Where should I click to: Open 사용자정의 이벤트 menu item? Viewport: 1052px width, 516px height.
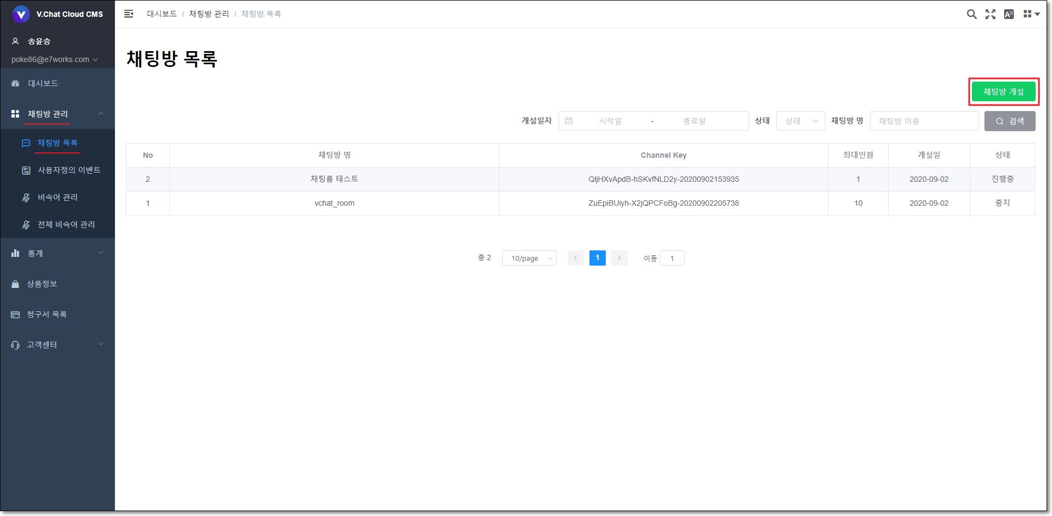pos(69,170)
